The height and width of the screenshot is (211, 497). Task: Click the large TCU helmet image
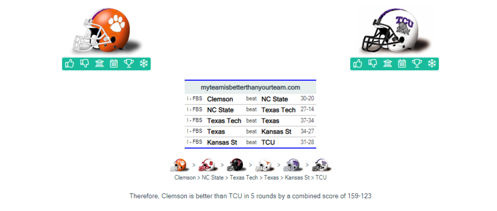[396, 31]
